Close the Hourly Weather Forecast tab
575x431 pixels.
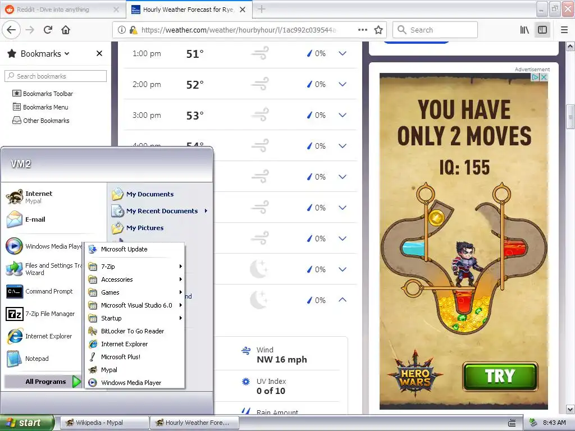[x=243, y=10]
